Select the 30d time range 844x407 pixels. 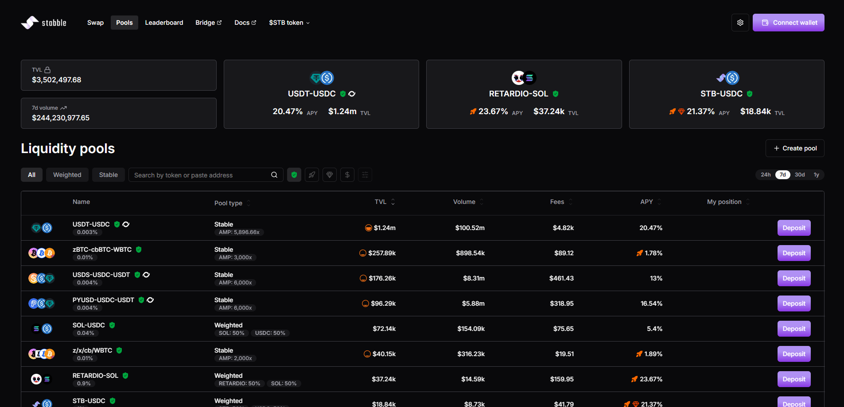(799, 175)
